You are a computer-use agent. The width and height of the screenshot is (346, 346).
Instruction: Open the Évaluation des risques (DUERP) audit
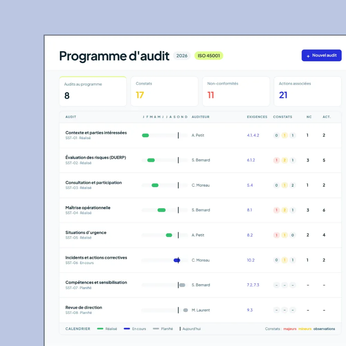95,157
